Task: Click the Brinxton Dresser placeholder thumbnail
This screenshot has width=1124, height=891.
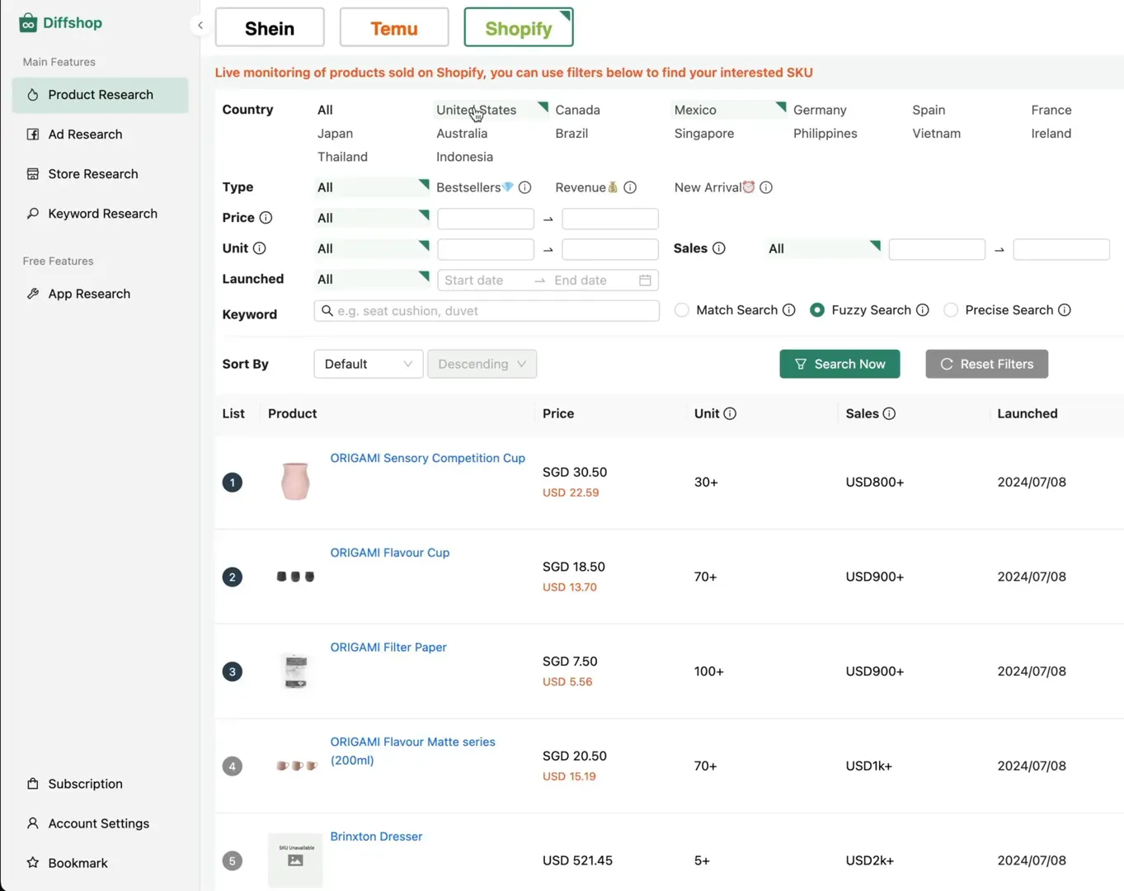Action: tap(295, 860)
